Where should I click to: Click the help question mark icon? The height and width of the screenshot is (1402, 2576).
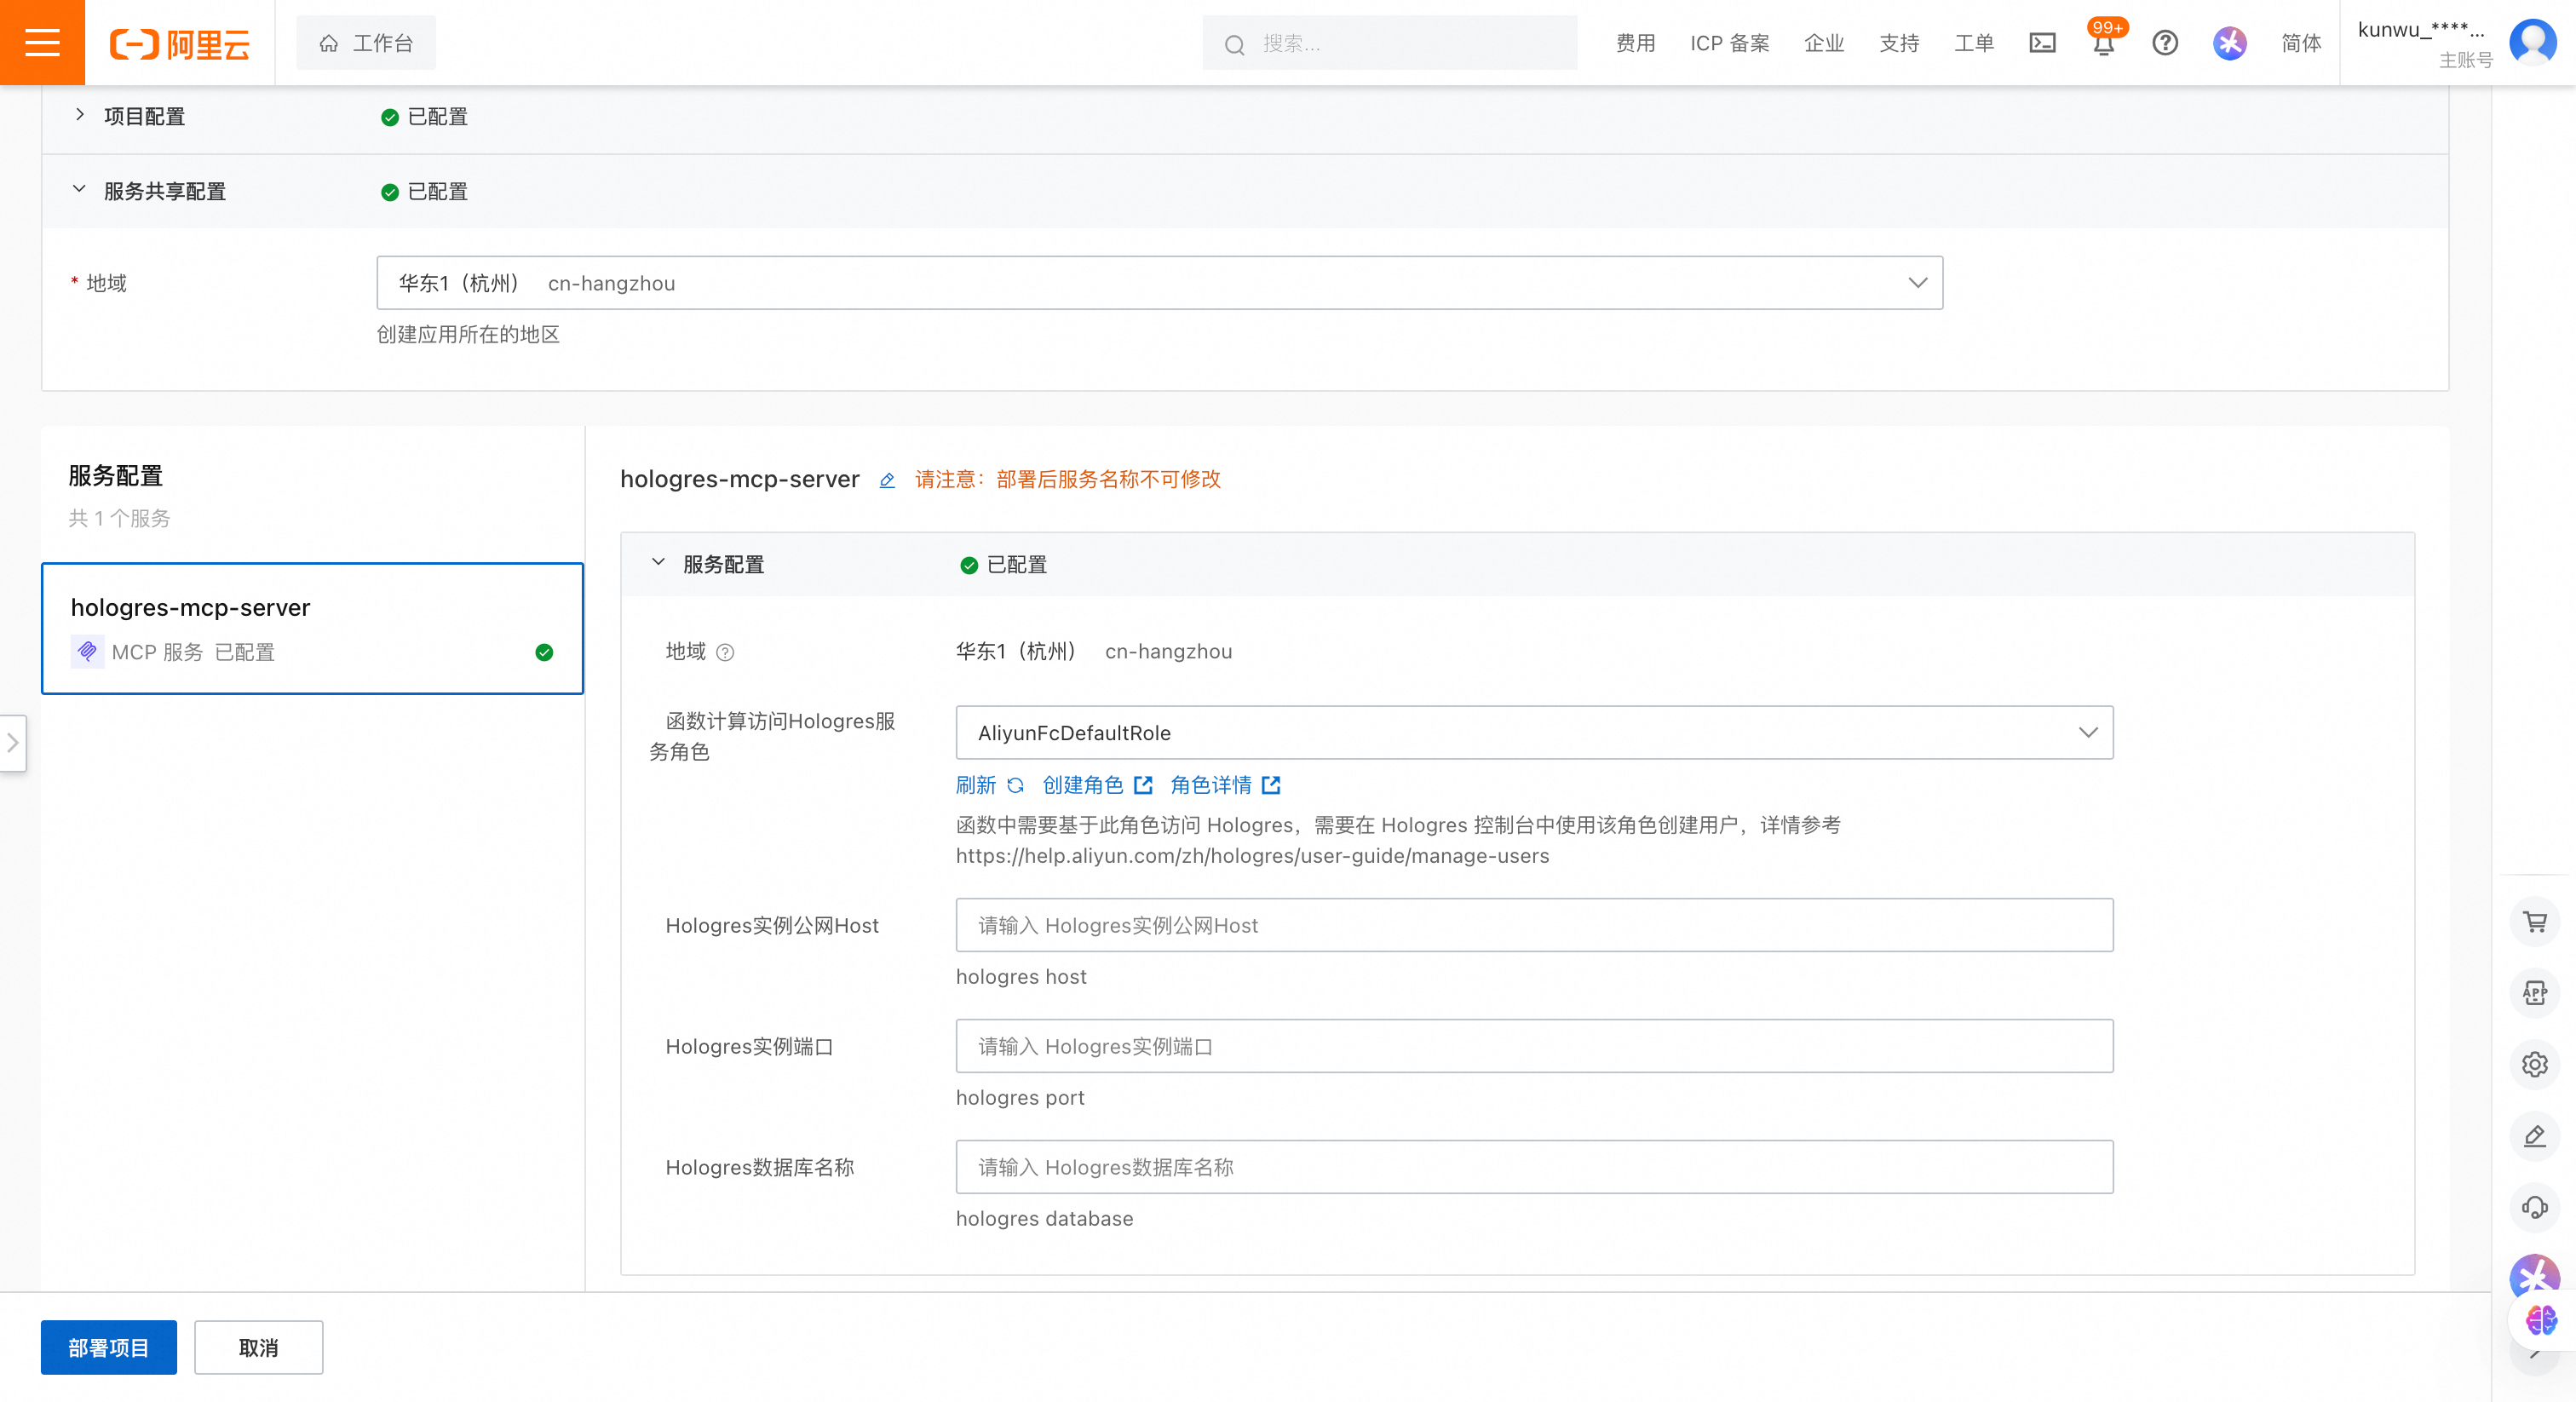pyautogui.click(x=2165, y=43)
